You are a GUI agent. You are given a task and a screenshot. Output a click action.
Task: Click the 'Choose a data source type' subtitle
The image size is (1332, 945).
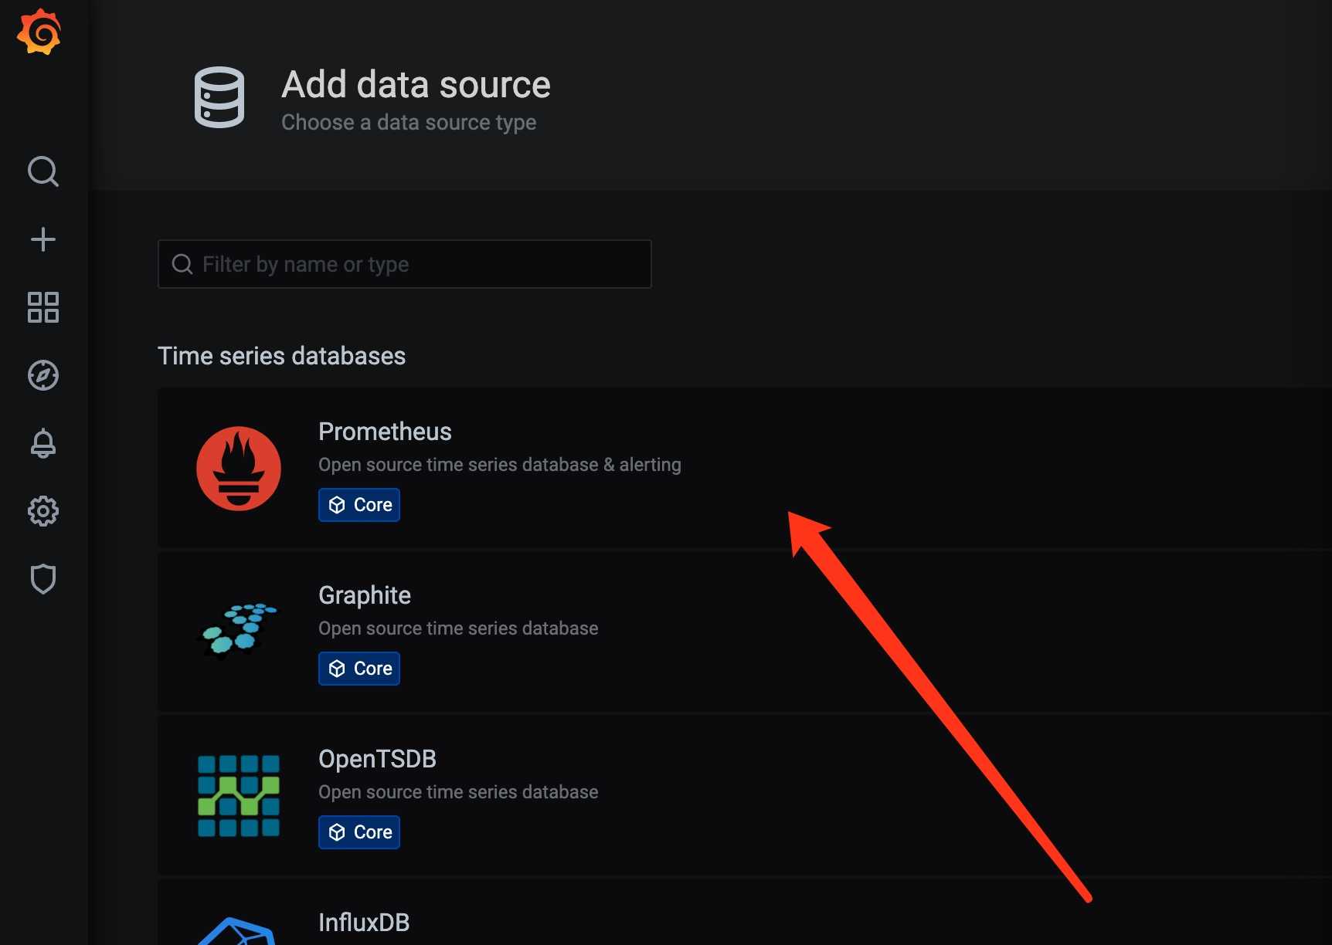[409, 123]
